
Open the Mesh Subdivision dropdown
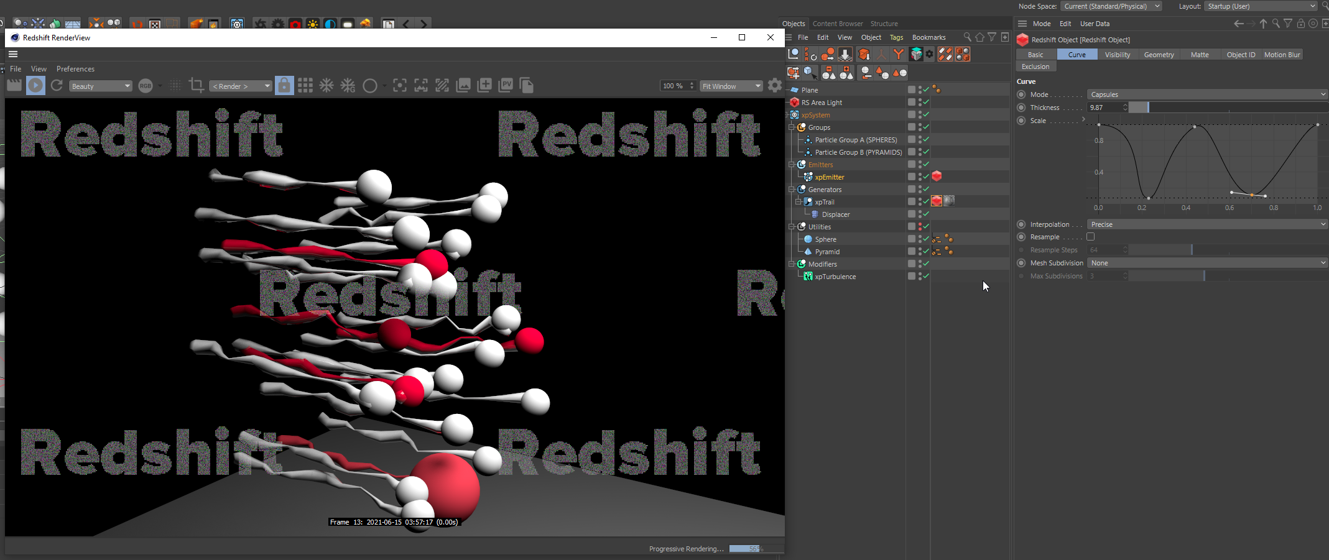tap(1208, 263)
